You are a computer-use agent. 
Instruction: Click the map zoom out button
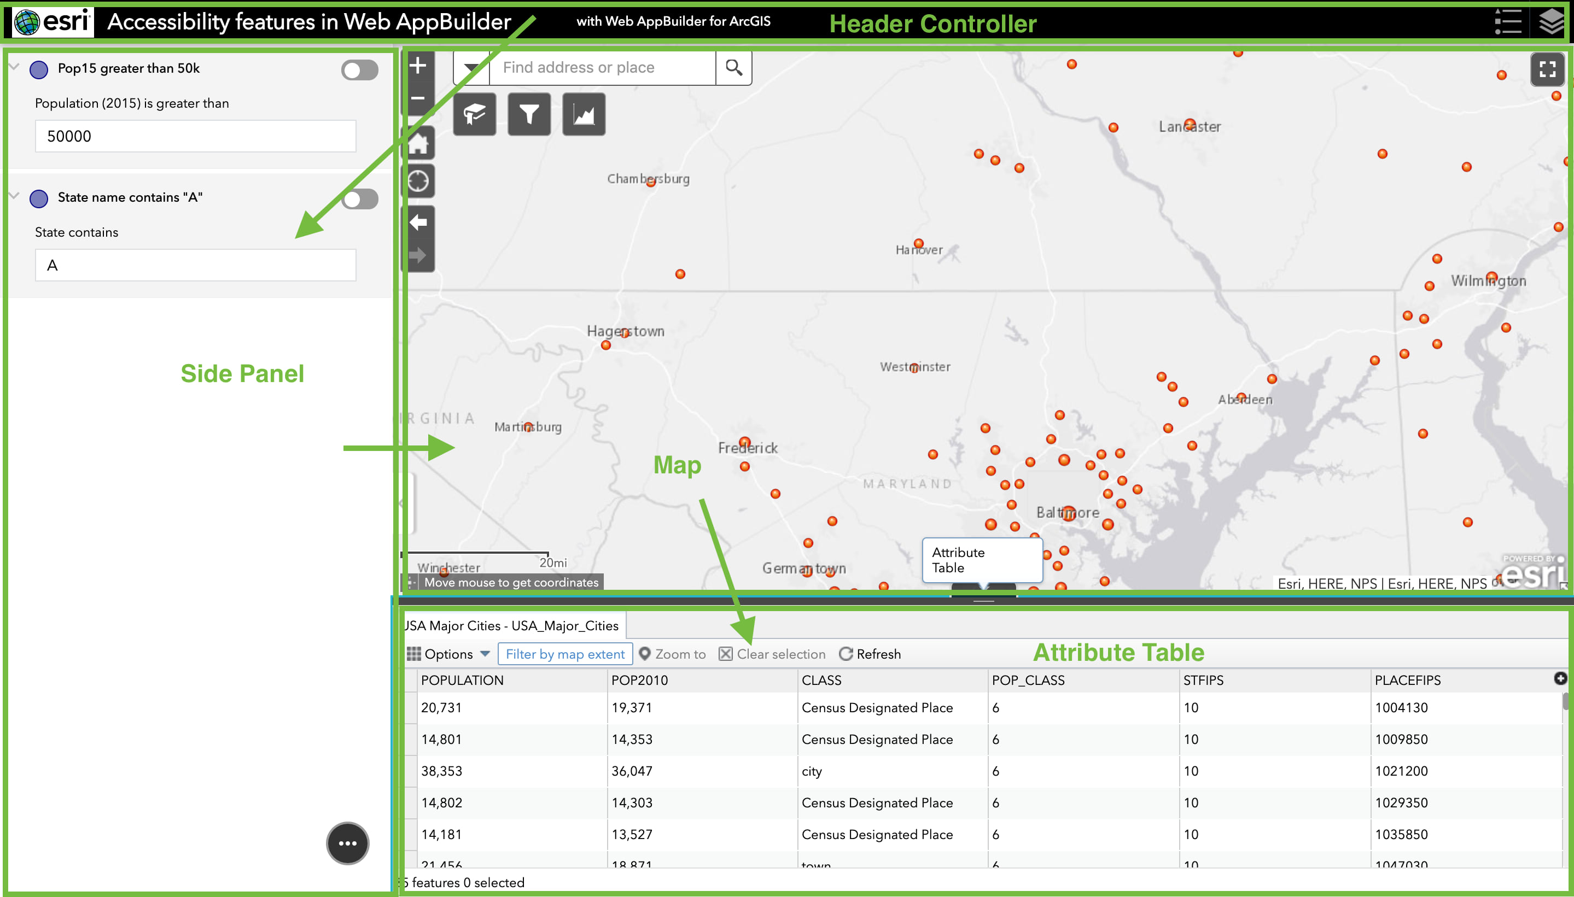click(418, 98)
